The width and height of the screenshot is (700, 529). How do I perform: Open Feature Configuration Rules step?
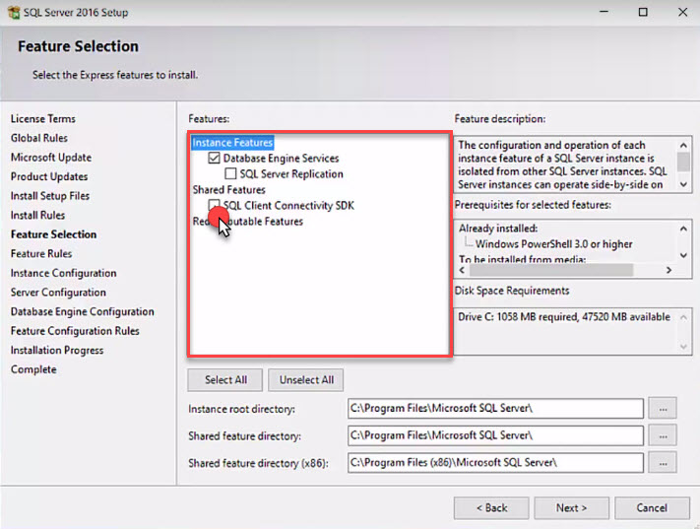(x=75, y=331)
